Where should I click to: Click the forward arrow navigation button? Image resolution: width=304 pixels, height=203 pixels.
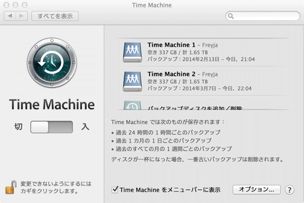[x=21, y=16]
